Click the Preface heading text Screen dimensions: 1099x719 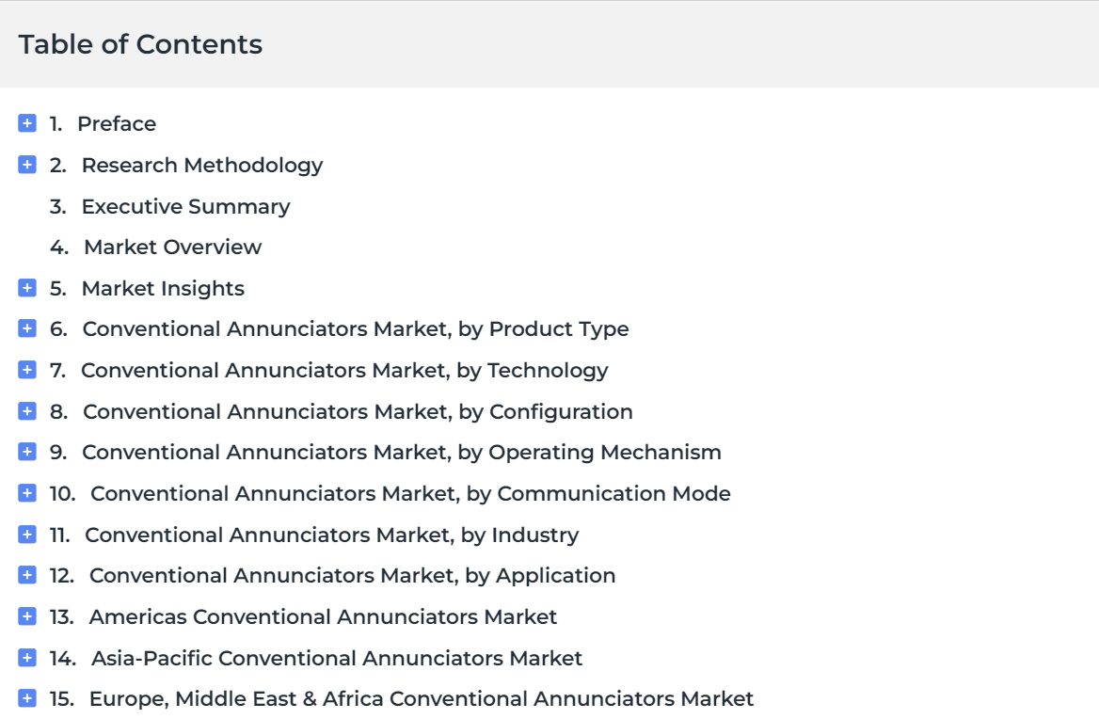(x=117, y=124)
